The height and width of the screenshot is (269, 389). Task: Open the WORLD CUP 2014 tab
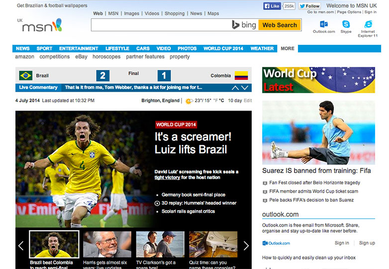coord(223,48)
